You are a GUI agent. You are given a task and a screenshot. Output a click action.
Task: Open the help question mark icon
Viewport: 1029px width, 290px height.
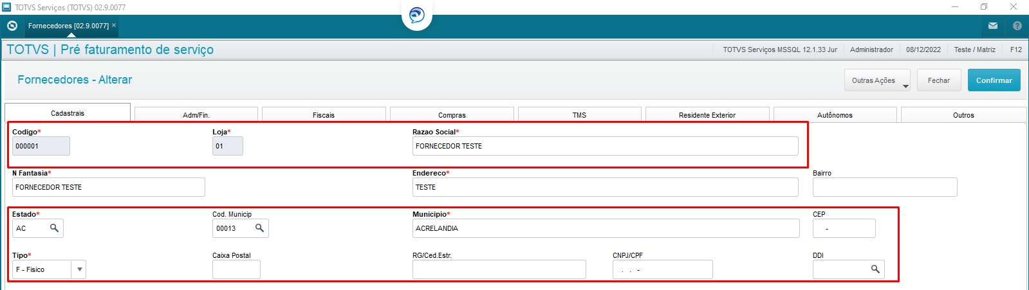[x=1017, y=26]
